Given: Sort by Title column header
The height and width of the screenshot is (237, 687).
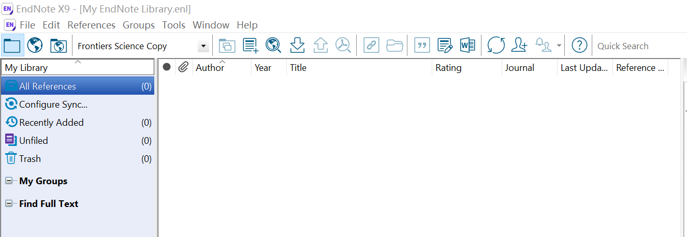Looking at the screenshot, I should coord(359,67).
